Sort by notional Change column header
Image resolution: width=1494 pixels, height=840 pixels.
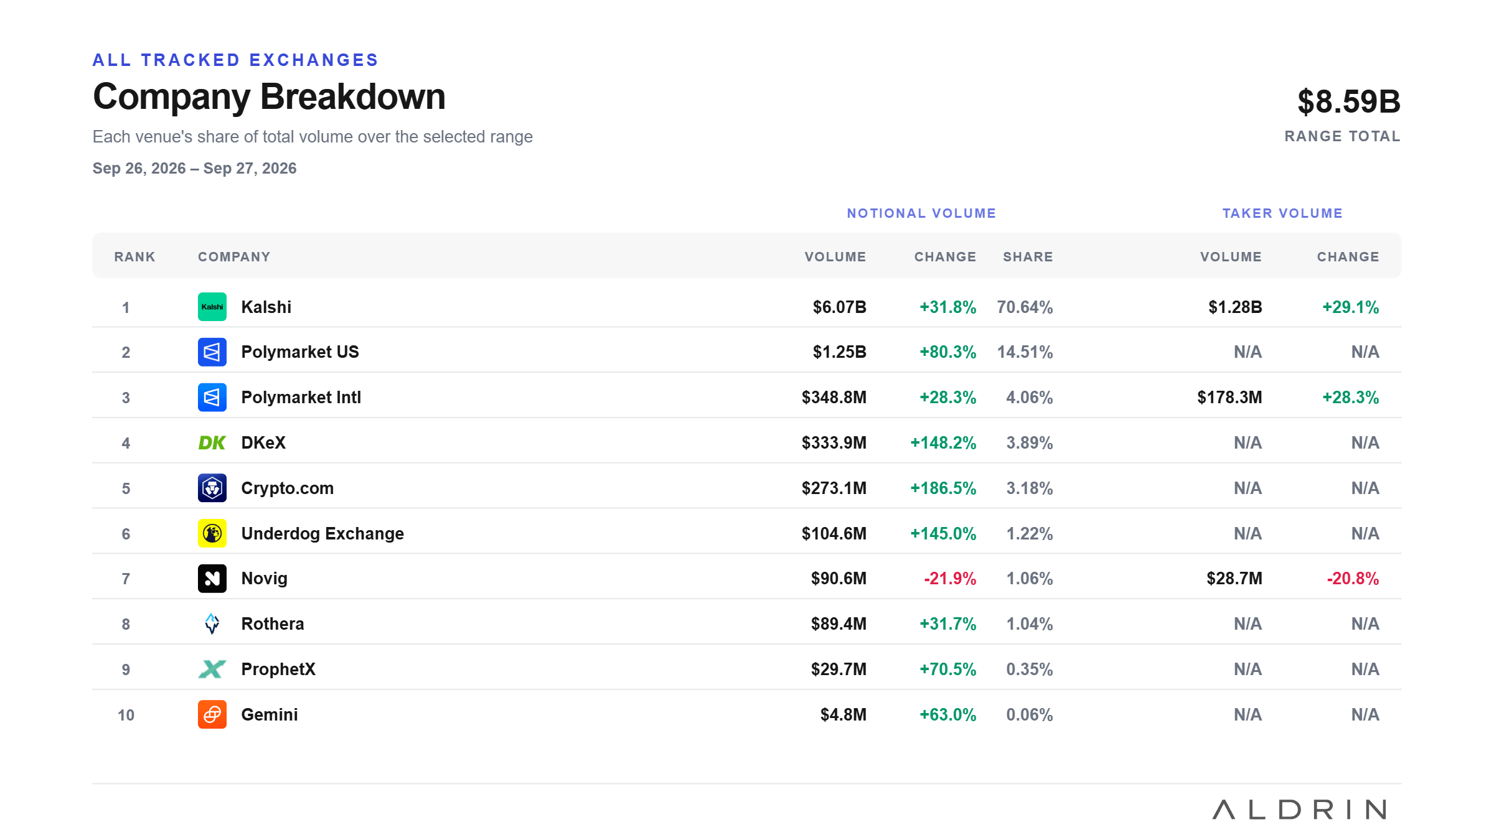[x=945, y=257]
